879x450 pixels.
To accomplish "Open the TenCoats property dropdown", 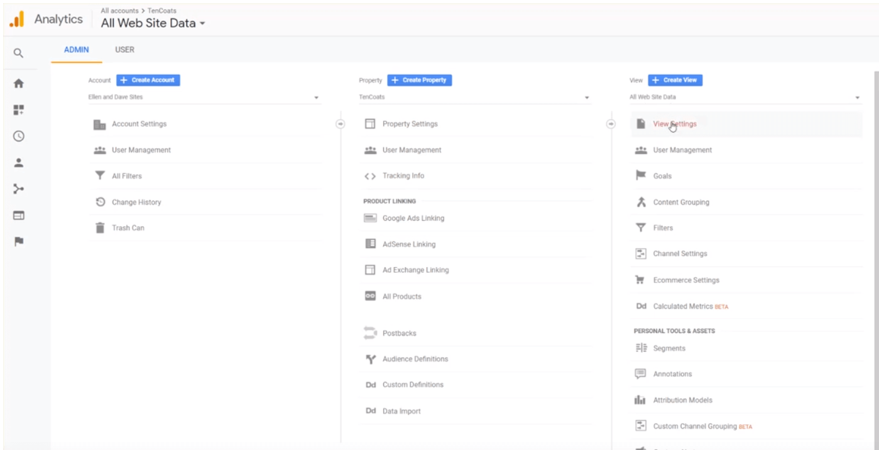I will tap(475, 97).
